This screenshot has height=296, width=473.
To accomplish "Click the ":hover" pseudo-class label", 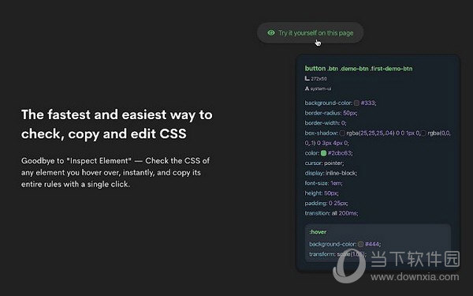I will (318, 232).
